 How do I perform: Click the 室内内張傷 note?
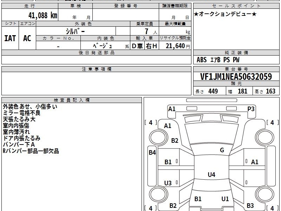(x=16, y=126)
